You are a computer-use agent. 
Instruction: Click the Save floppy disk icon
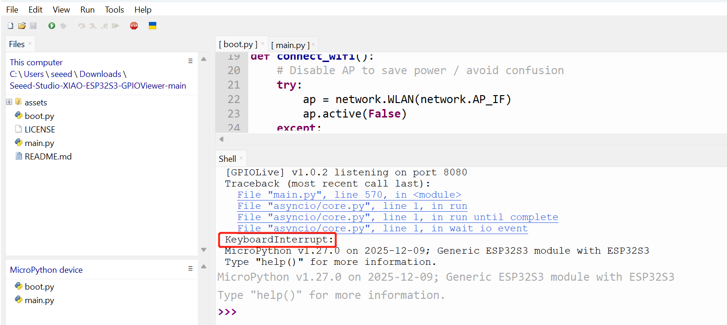pos(33,26)
